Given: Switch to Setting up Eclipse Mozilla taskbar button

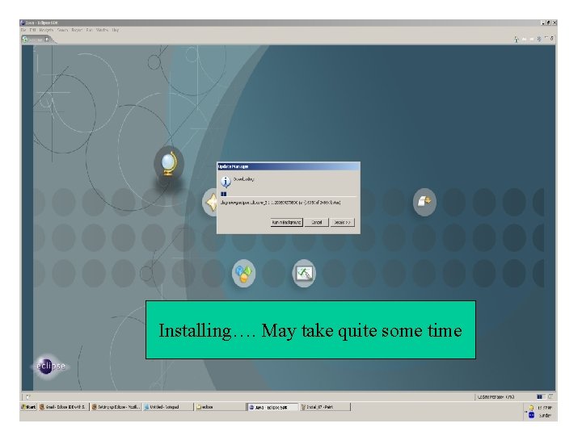Looking at the screenshot, I should tap(116, 407).
